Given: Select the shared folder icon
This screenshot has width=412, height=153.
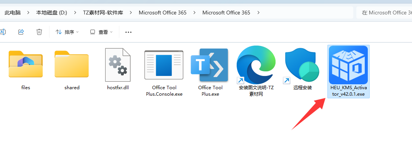Looking at the screenshot, I should click(72, 64).
